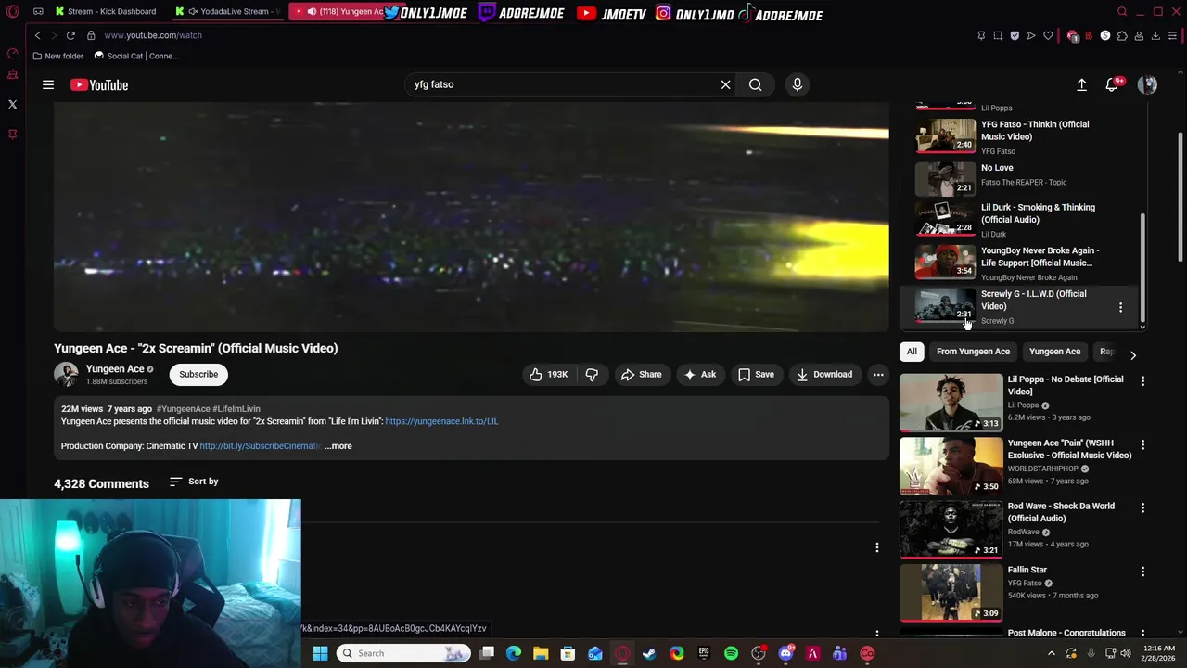Select the Yungeen Ace filter chip

pyautogui.click(x=1054, y=352)
